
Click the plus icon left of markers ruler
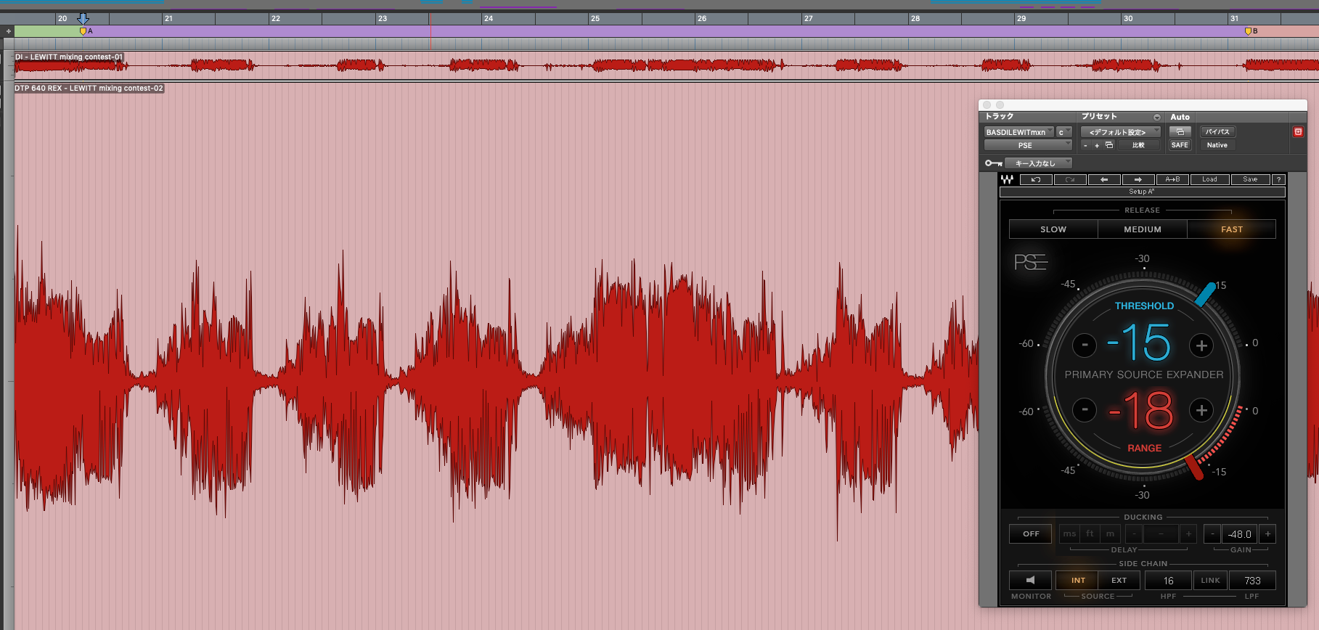click(x=9, y=31)
